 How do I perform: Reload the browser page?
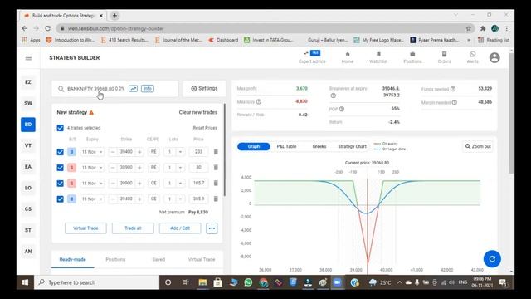tap(48, 28)
